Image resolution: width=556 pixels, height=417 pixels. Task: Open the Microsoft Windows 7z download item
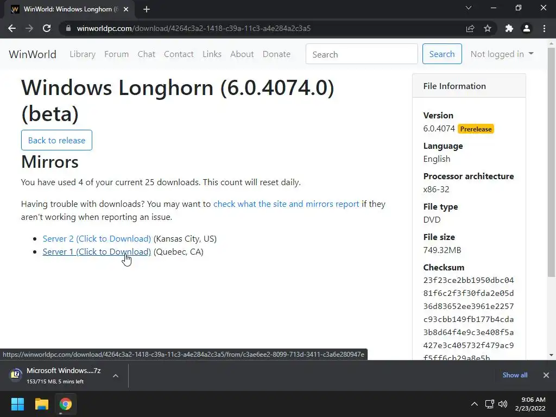56,375
